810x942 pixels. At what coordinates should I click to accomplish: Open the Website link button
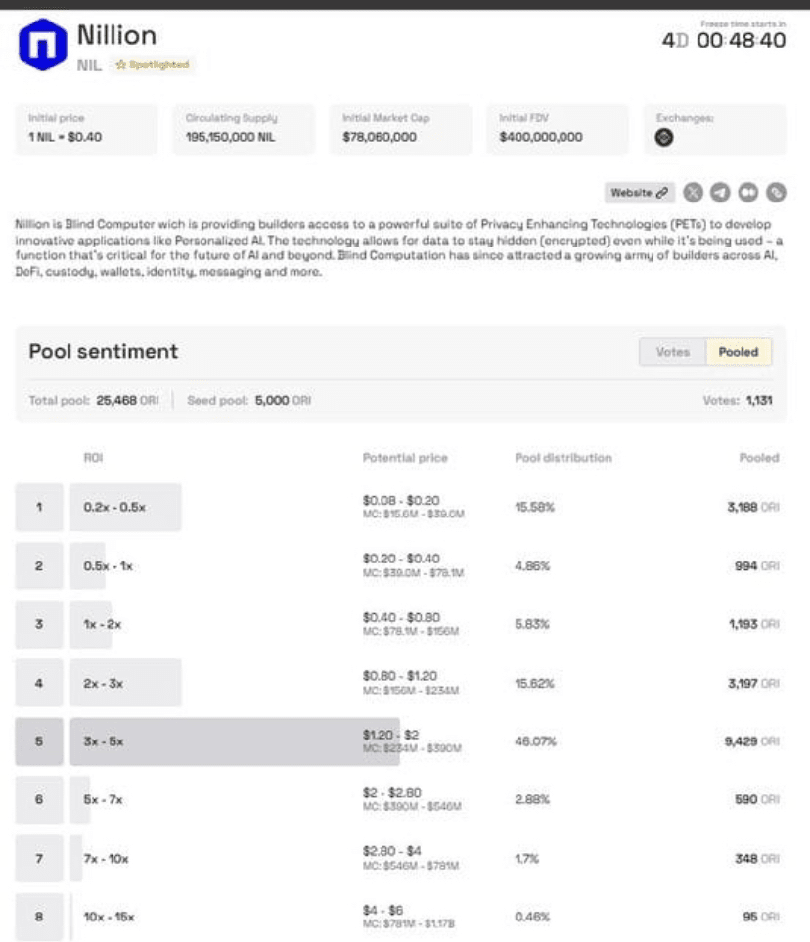click(x=640, y=193)
